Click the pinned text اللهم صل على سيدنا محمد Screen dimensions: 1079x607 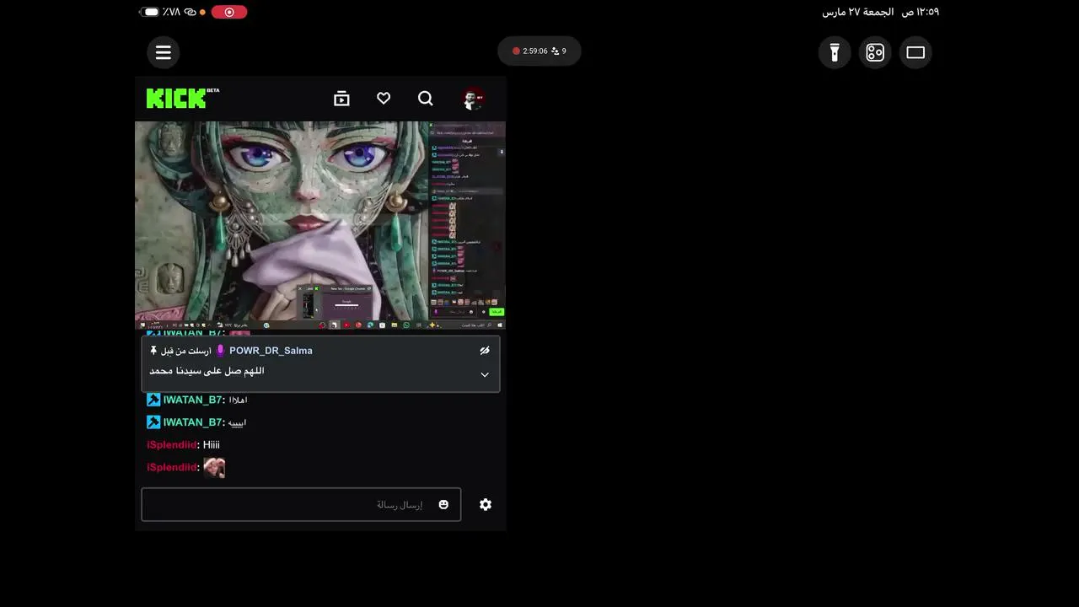pyautogui.click(x=207, y=371)
